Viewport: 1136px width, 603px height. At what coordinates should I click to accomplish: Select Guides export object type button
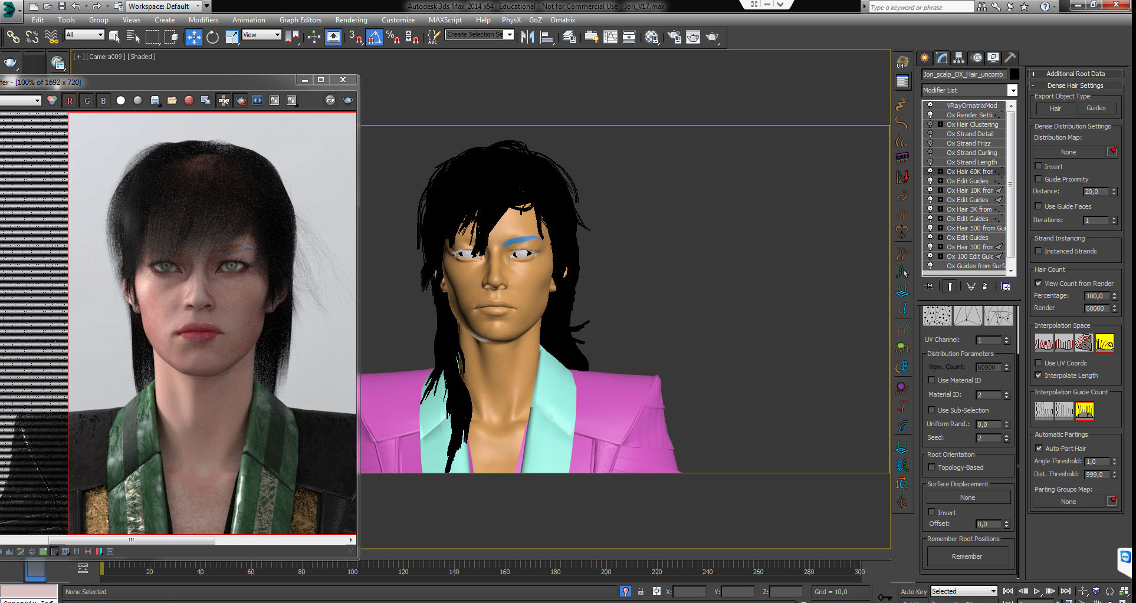[1096, 108]
